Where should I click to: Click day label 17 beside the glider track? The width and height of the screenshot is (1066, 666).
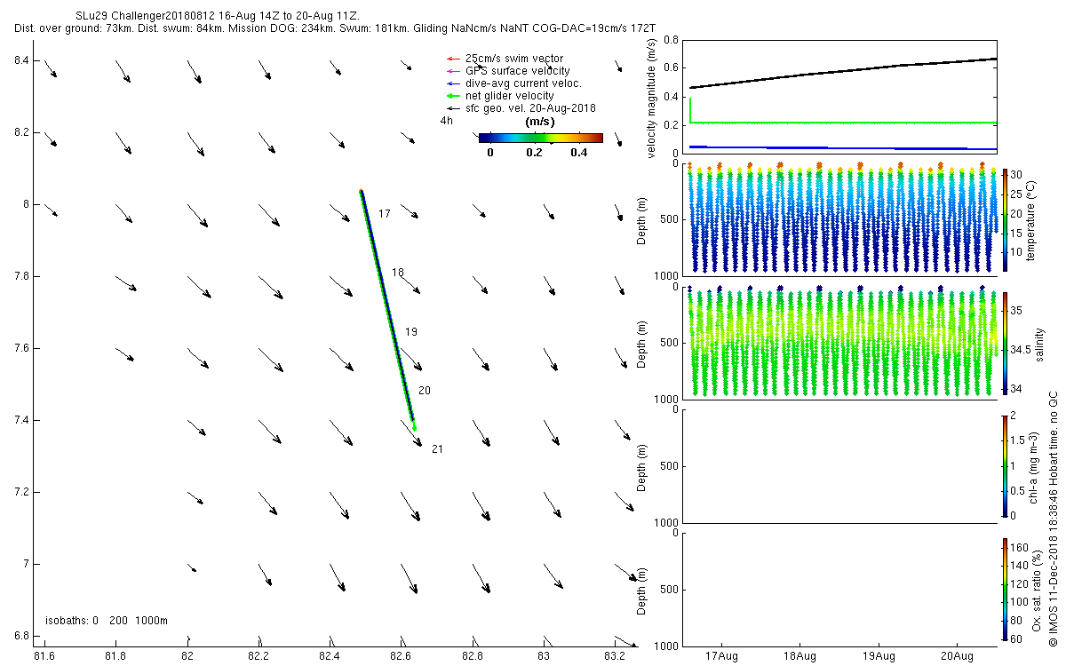point(385,214)
